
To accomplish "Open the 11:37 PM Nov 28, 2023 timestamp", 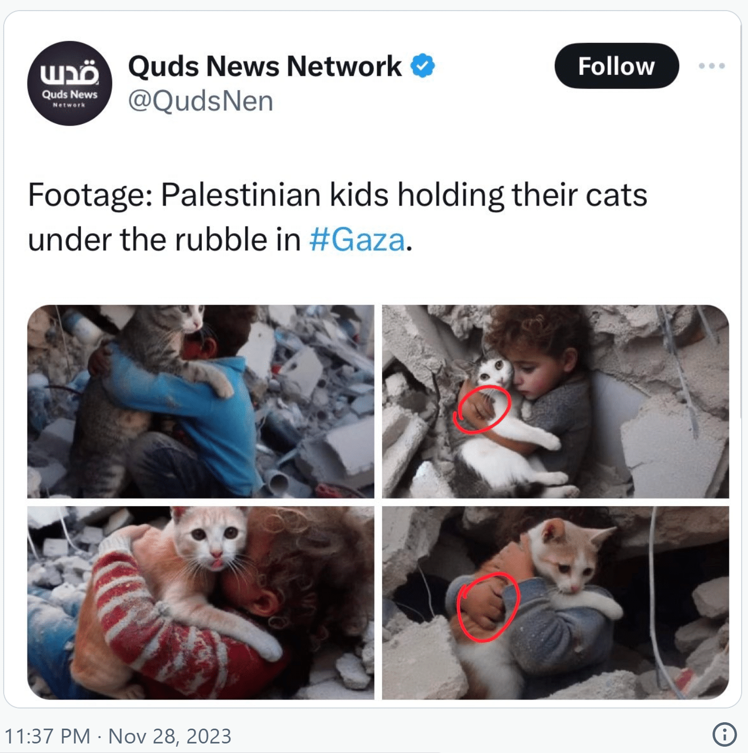I will click(x=118, y=736).
